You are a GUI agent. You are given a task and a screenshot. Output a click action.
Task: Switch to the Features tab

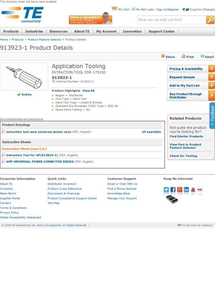coord(21,119)
